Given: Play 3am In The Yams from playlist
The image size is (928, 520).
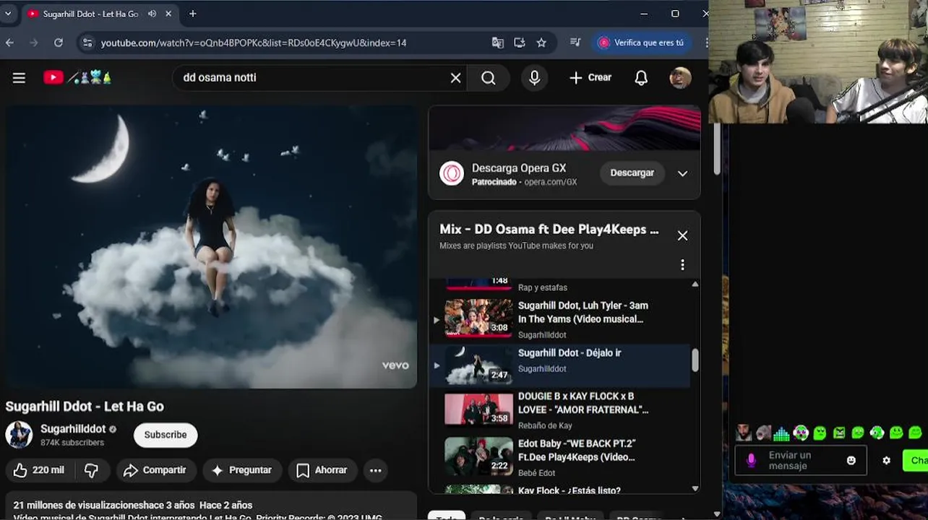Looking at the screenshot, I should (560, 318).
